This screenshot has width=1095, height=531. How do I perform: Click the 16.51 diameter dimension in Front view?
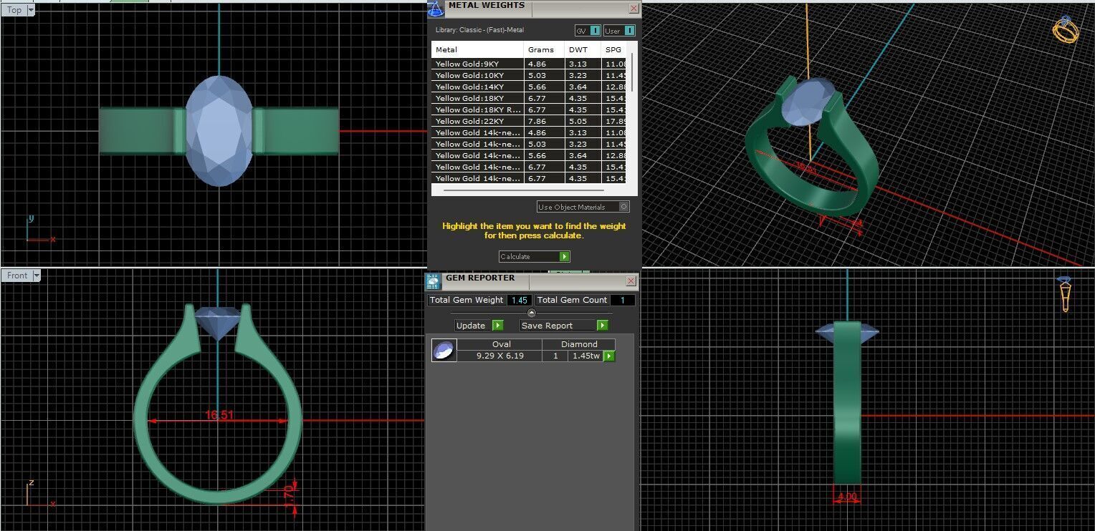pos(219,415)
